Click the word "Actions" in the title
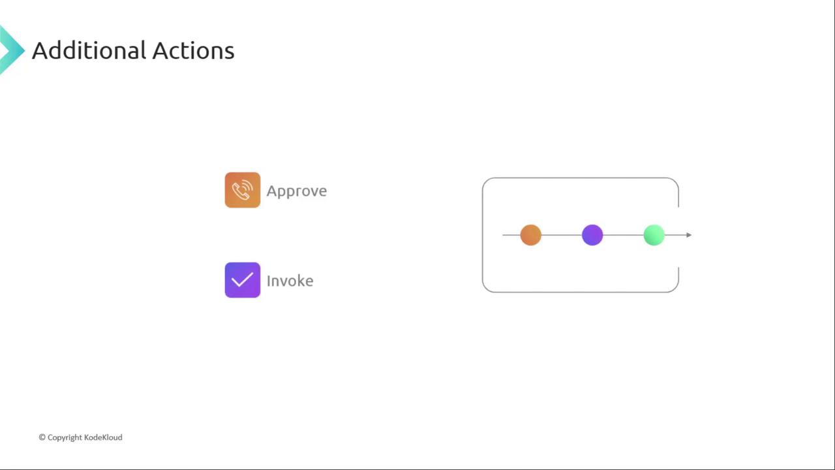The width and height of the screenshot is (835, 470). coord(193,50)
